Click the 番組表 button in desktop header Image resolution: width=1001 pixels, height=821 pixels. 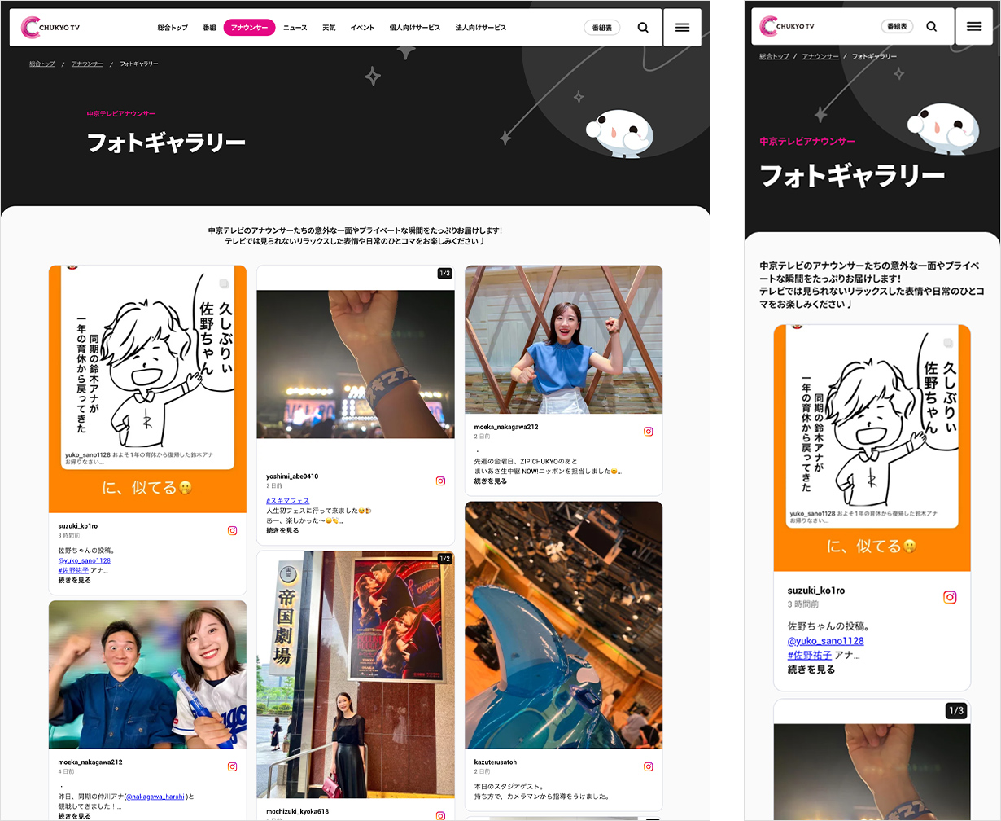(601, 28)
